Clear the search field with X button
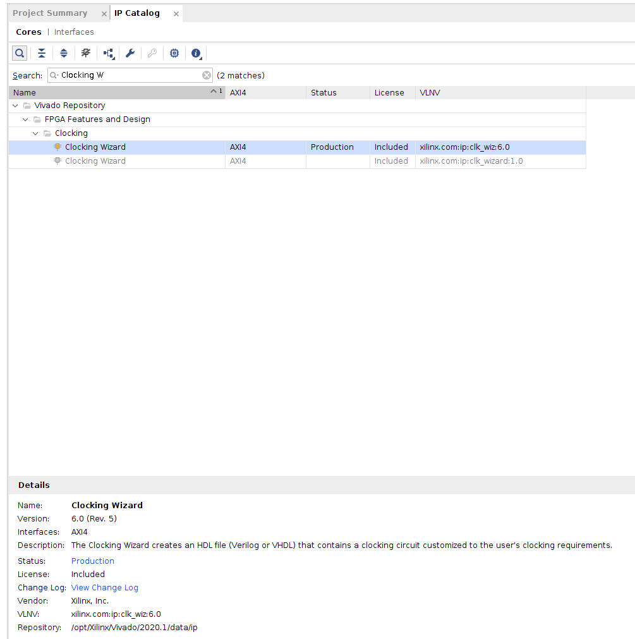 point(207,75)
